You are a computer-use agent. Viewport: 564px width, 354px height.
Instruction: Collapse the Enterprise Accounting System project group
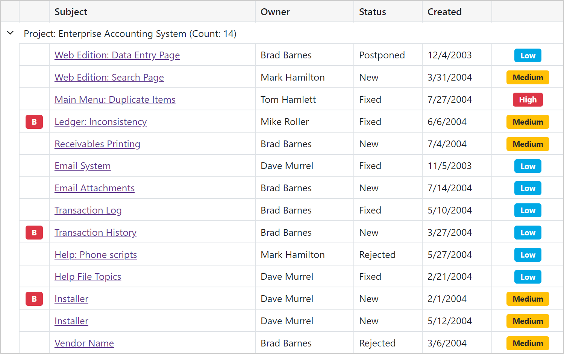coord(10,33)
